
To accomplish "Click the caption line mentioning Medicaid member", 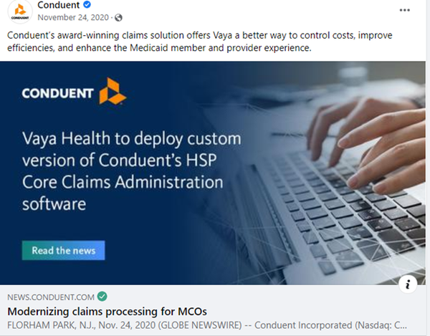I will click(x=159, y=48).
